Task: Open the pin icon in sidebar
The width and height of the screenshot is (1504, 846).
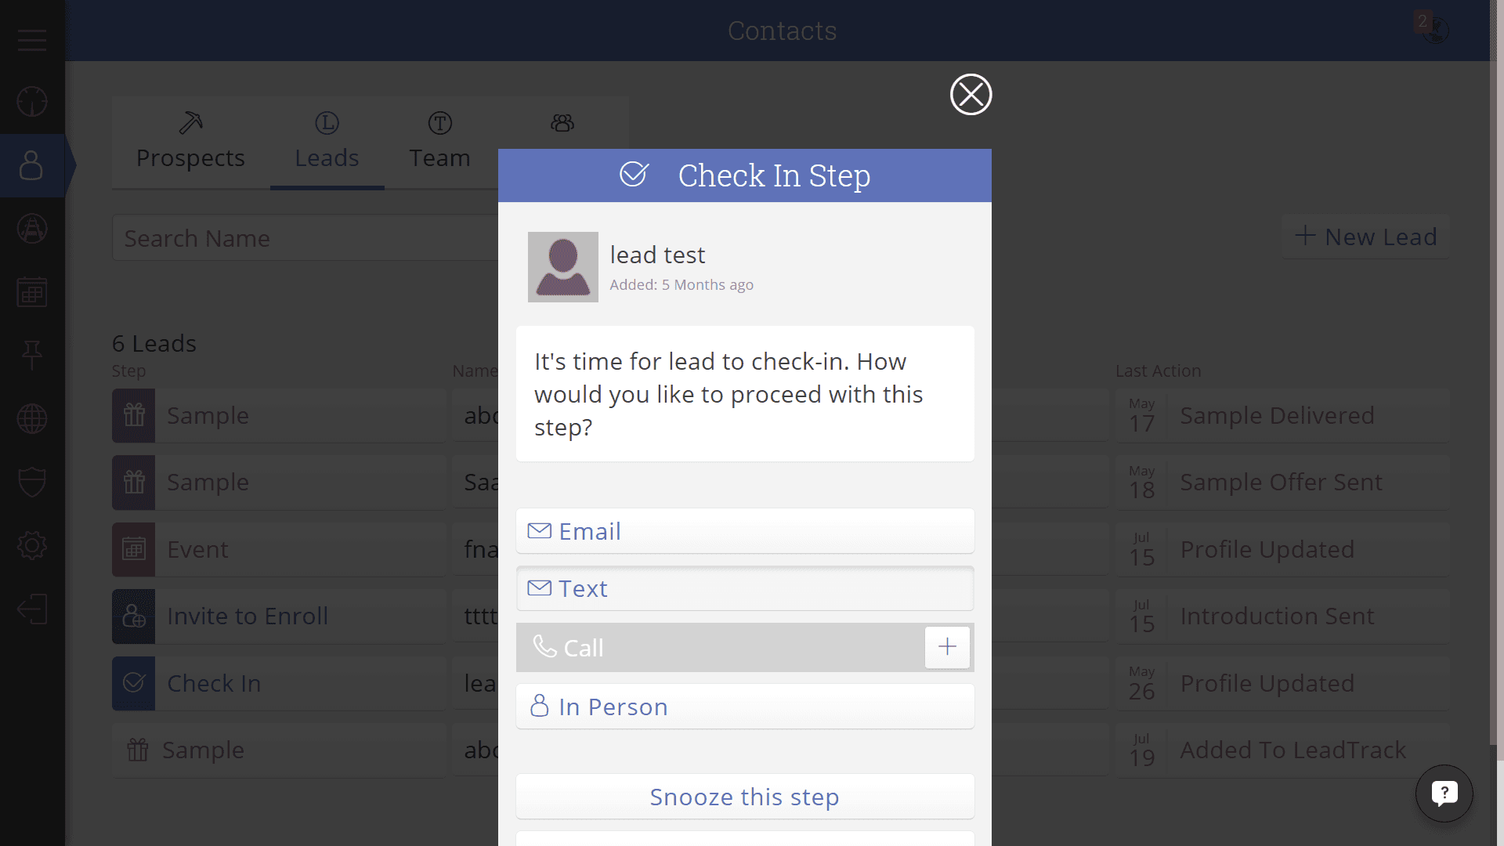Action: click(32, 355)
